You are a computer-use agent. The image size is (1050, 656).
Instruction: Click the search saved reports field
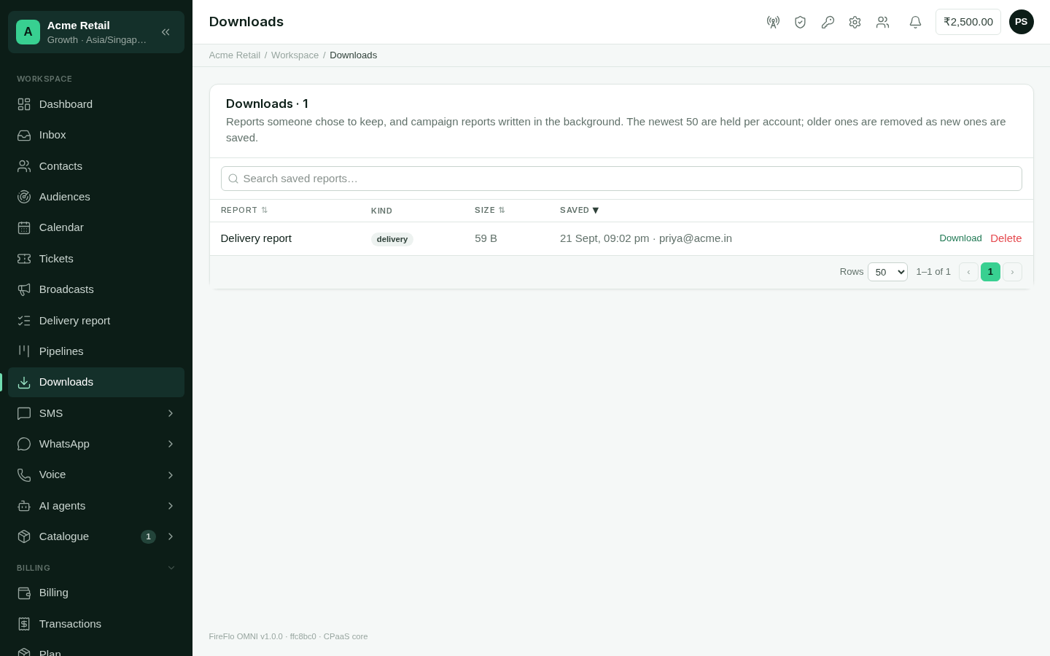coord(621,179)
